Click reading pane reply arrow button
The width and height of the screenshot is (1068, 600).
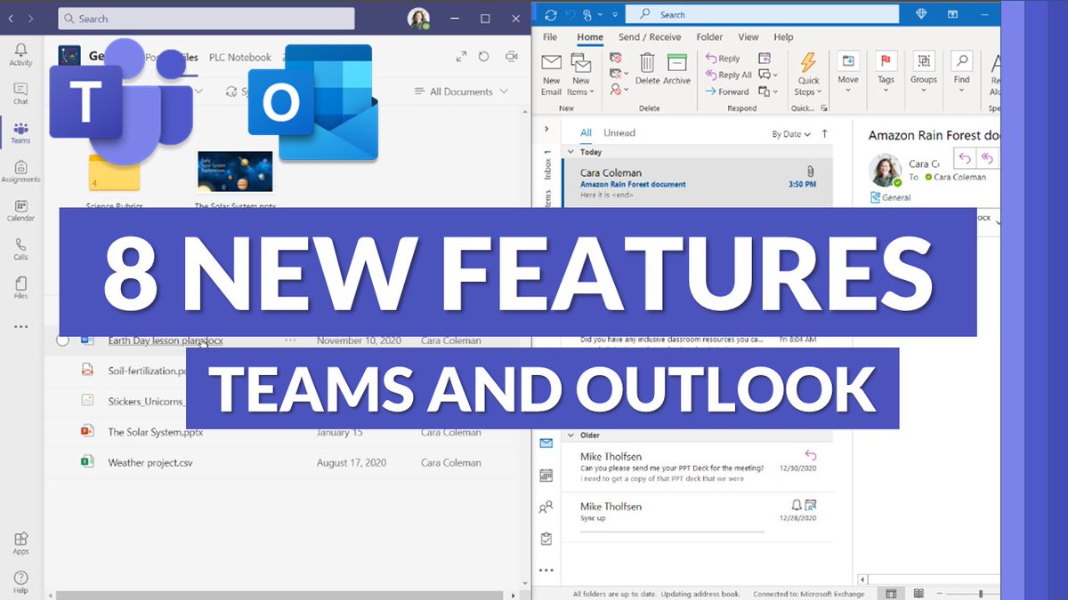click(964, 158)
